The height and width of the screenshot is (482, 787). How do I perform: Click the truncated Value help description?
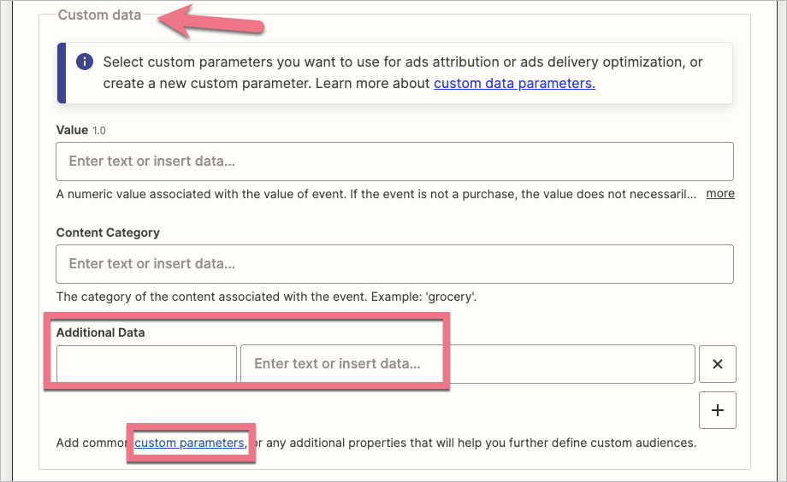coord(376,194)
